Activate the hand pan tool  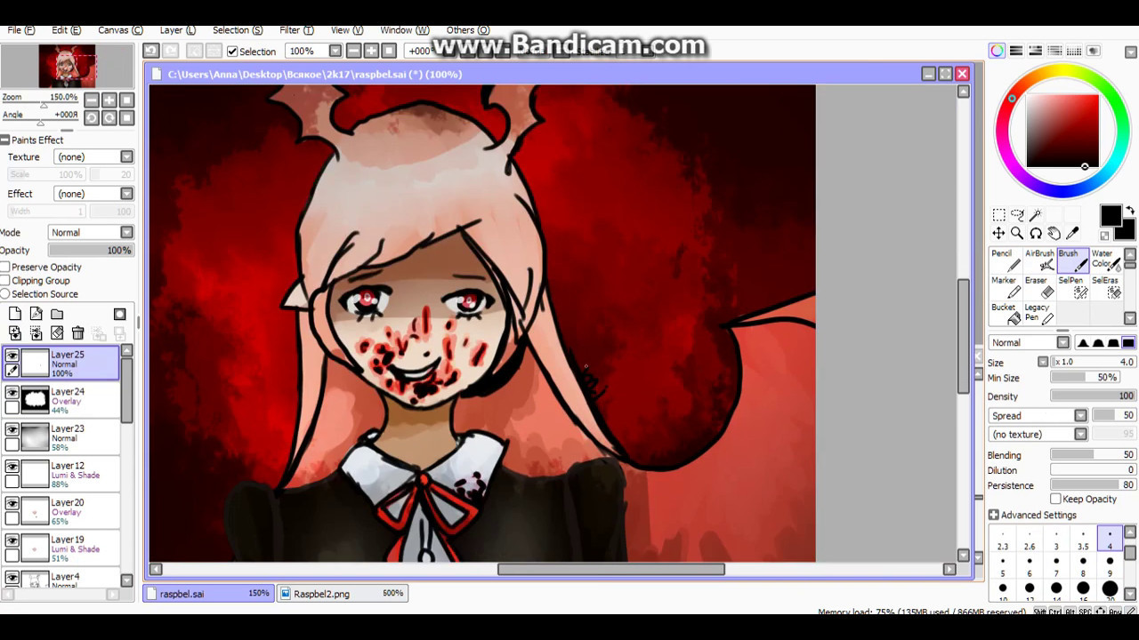1054,234
